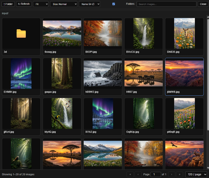Go to first page arrow
The image size is (209, 178).
coord(130,174)
